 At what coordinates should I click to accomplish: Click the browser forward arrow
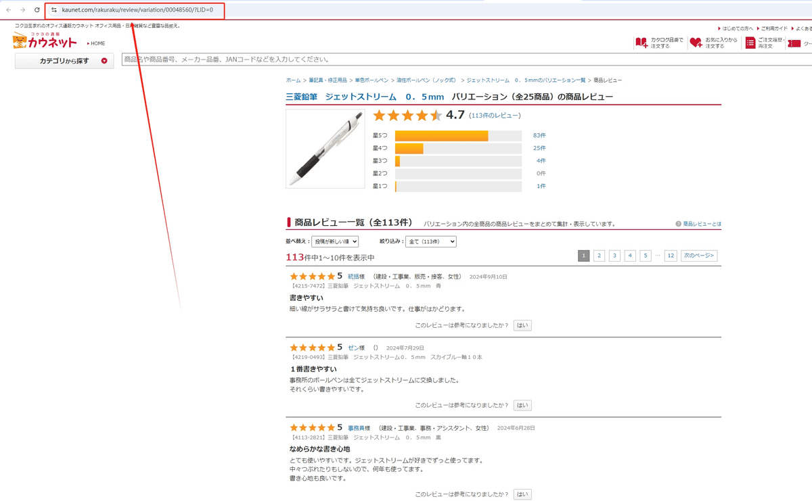pyautogui.click(x=22, y=10)
